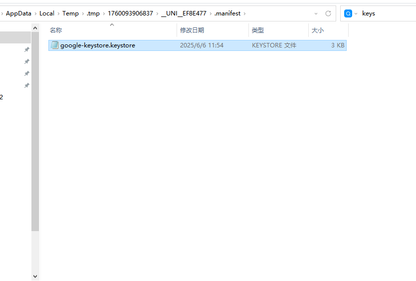Expand the chevron after .manifest in breadcrumb
Screen dimensions: 416x281
[x=244, y=13]
